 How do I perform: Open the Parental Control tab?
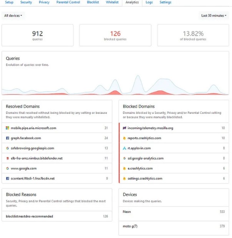(x=68, y=2)
